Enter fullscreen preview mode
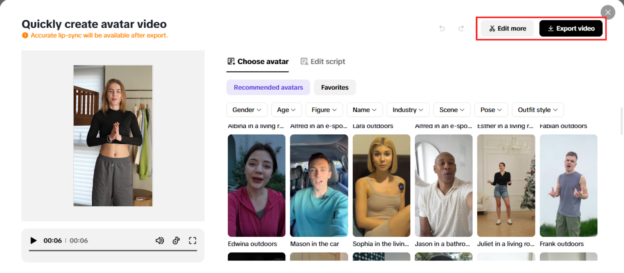 coord(193,241)
